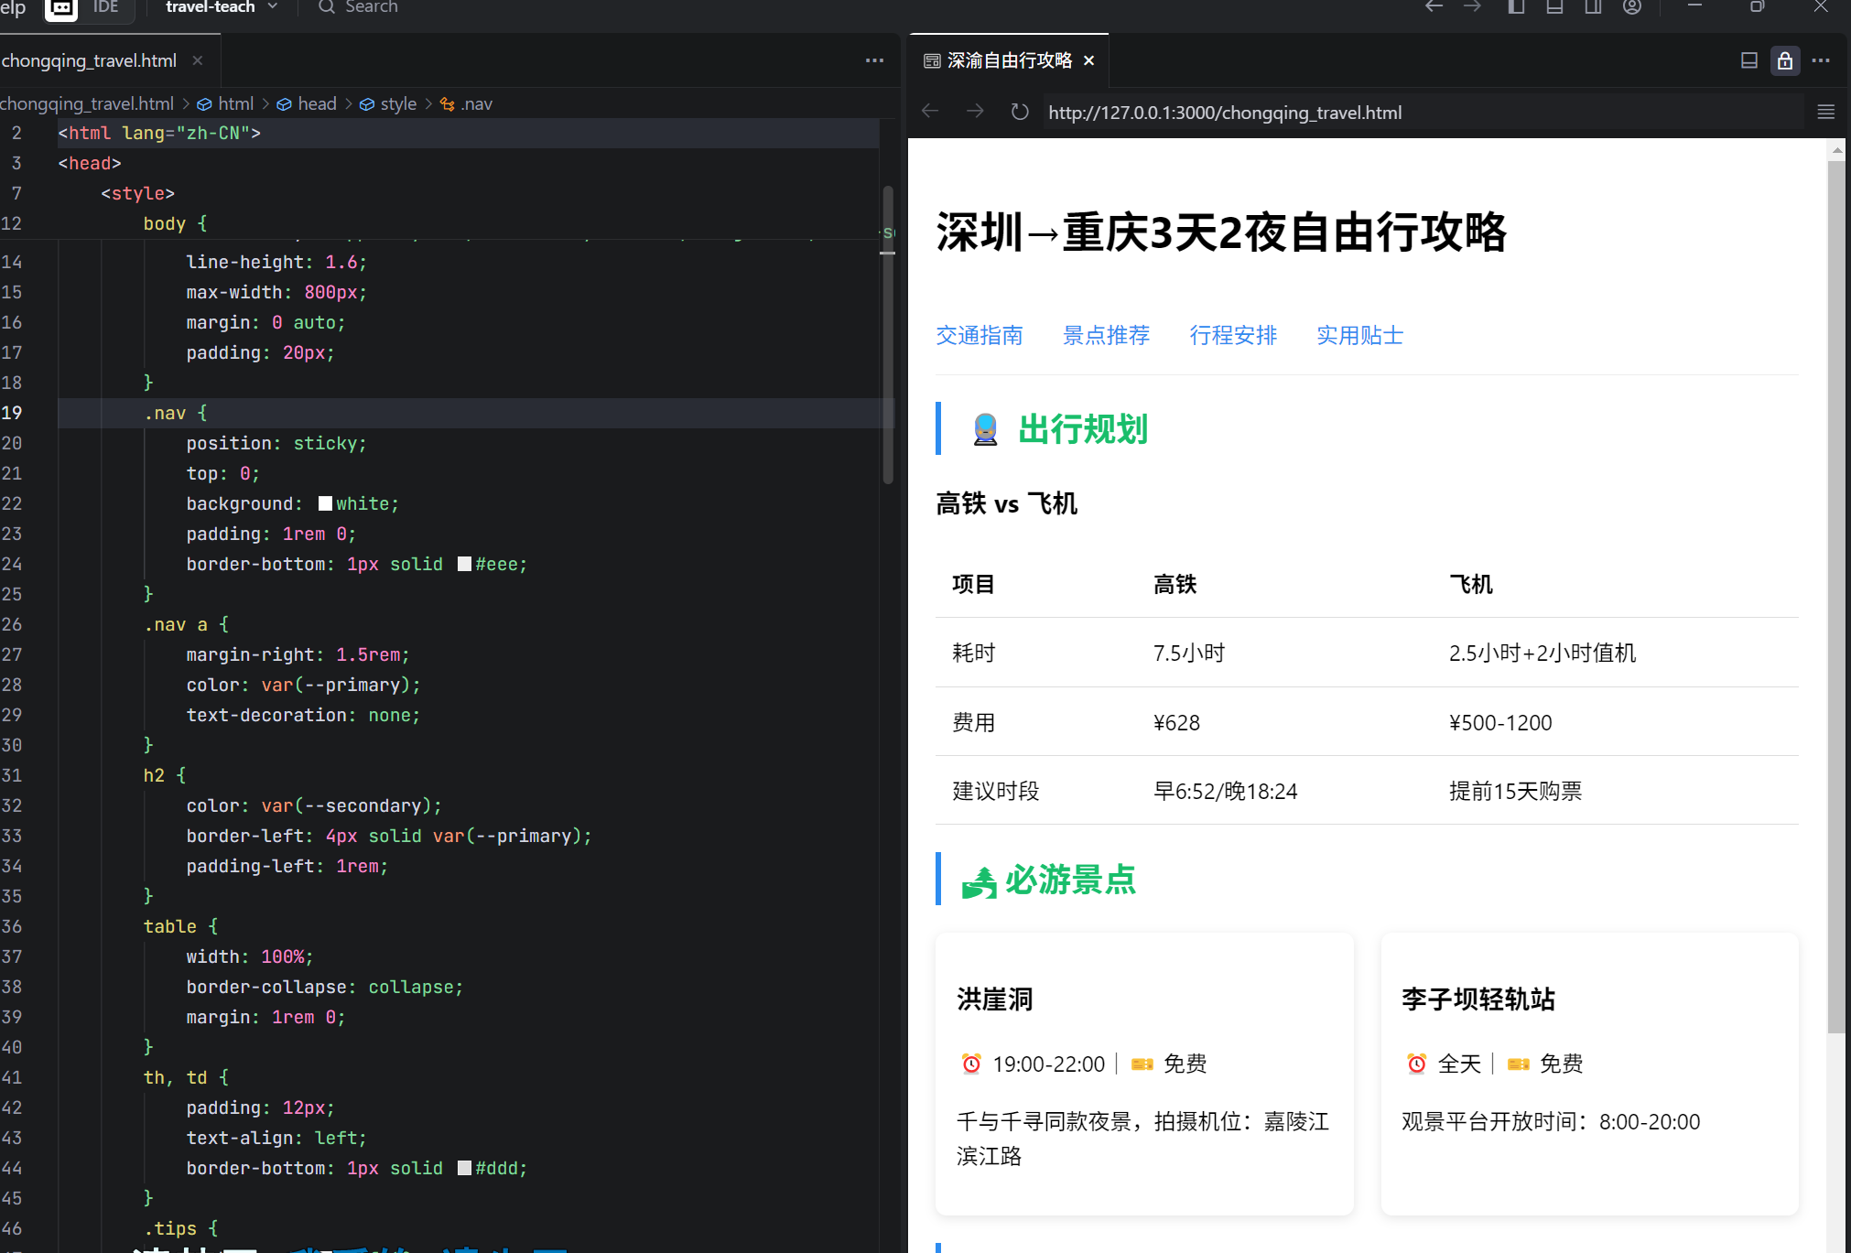Go back with title bar back arrow

point(1434,7)
